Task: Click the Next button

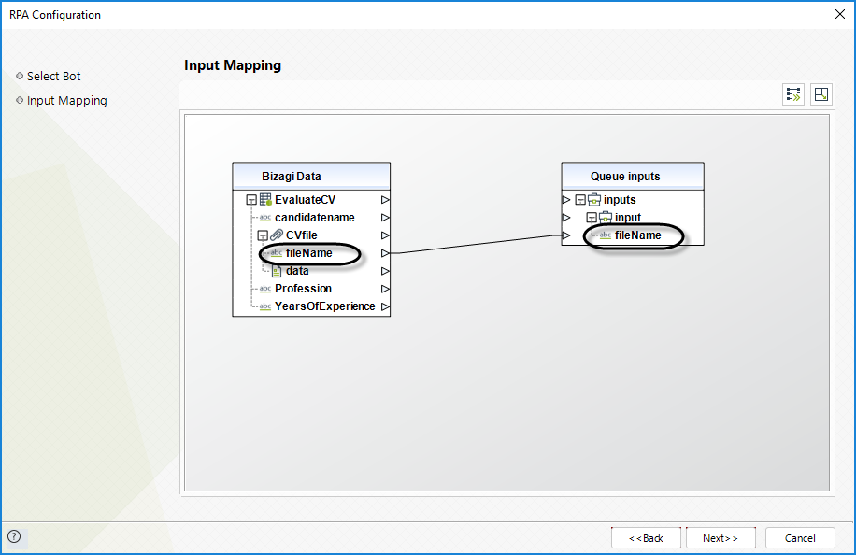Action: point(720,538)
